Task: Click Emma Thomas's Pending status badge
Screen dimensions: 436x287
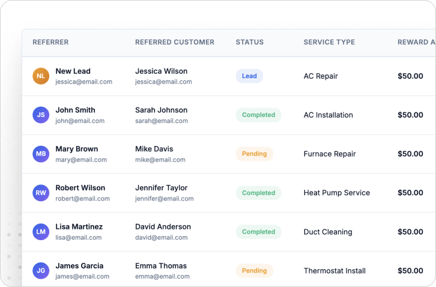Action: point(254,271)
